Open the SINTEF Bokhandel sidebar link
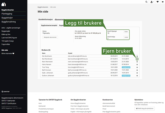 tap(8, 101)
